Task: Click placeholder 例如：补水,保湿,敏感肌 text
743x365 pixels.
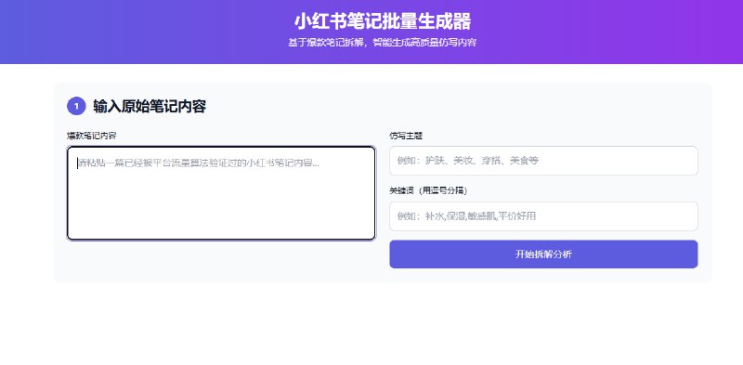Action: point(447,216)
